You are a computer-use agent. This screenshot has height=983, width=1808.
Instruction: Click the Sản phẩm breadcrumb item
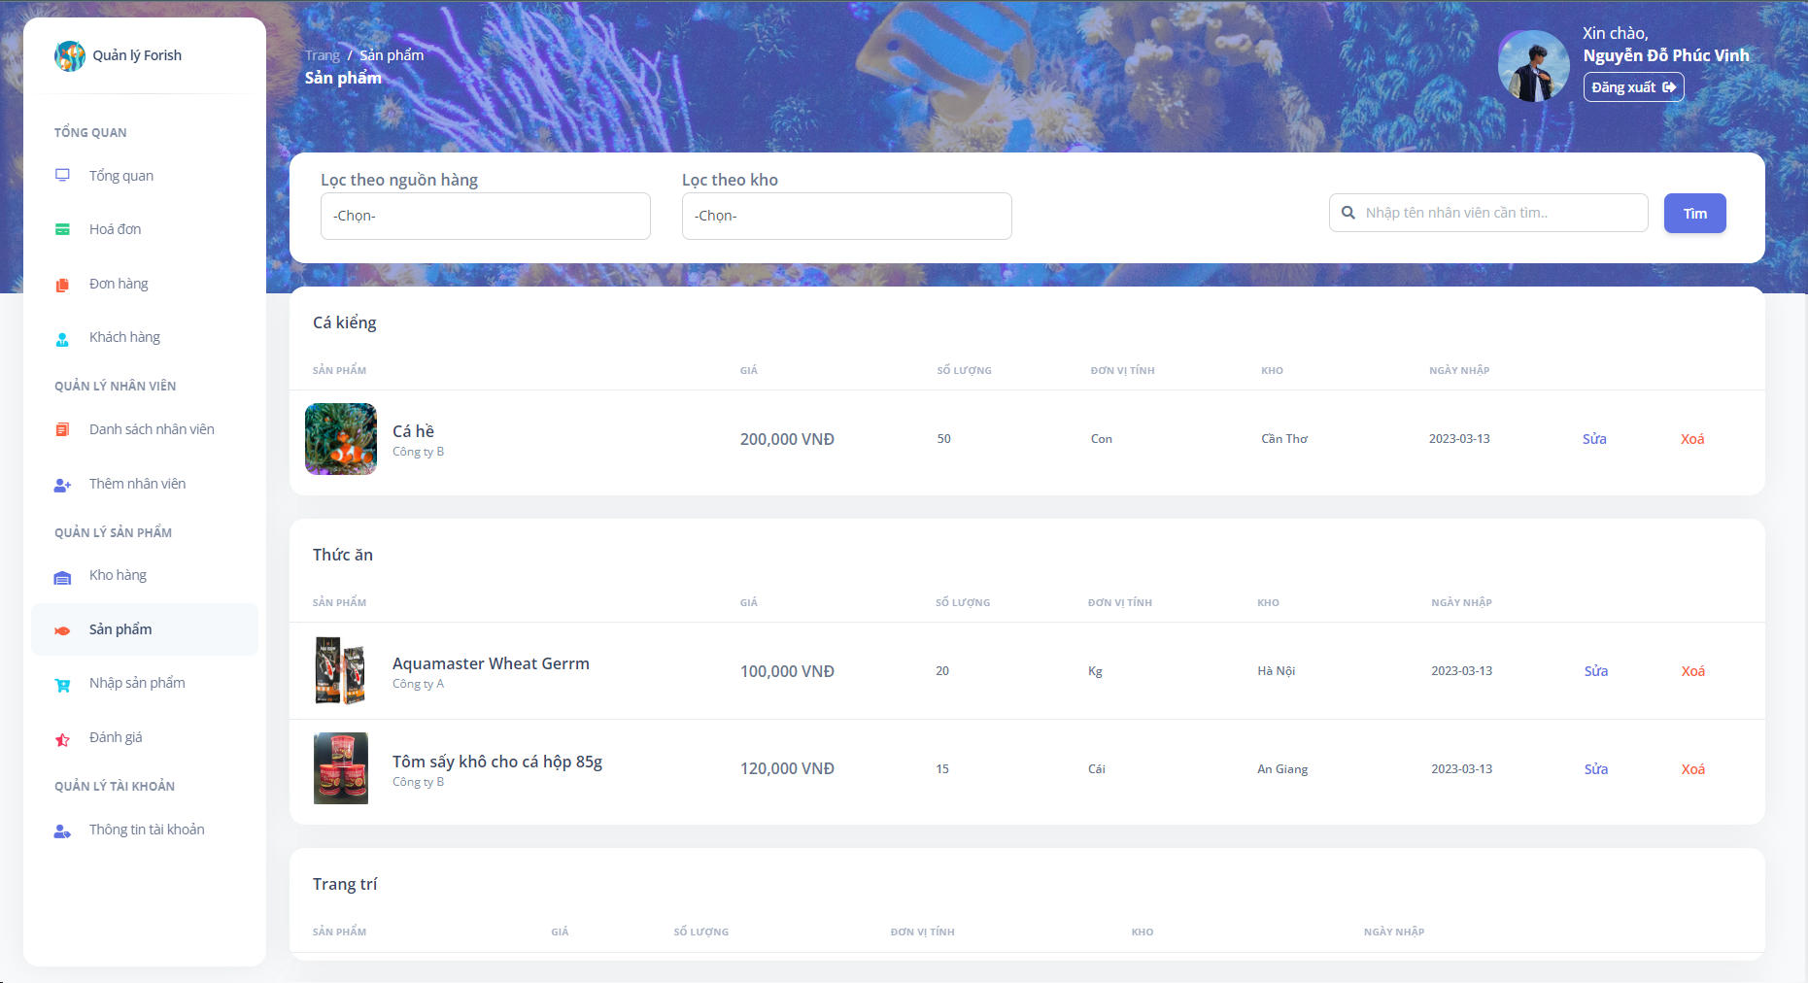[392, 55]
